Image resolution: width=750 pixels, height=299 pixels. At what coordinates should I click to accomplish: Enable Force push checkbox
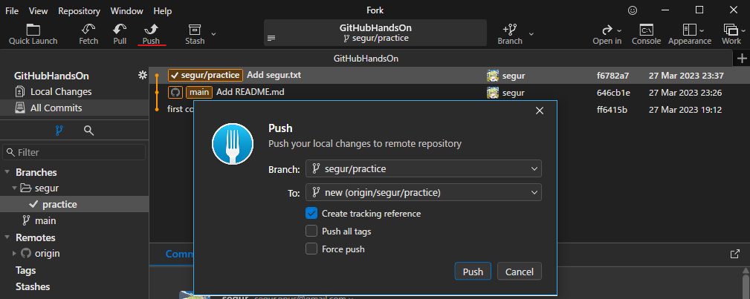[312, 249]
